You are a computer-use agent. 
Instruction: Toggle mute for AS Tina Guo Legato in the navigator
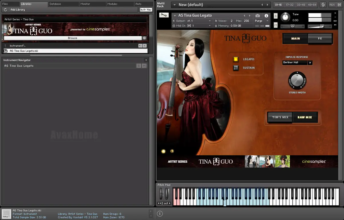[144, 66]
